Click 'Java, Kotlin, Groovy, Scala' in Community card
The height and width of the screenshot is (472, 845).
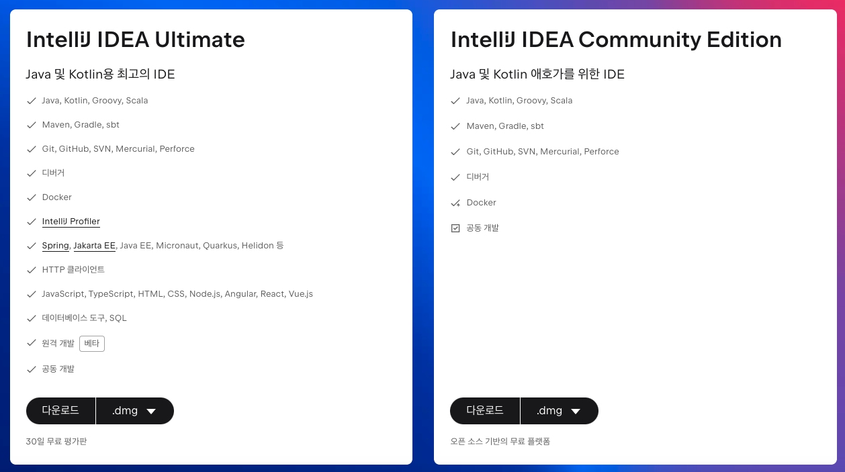519,101
